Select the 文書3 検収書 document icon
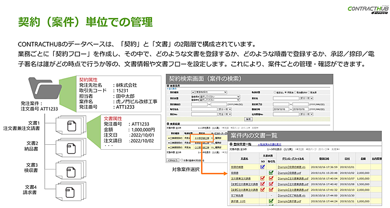The width and height of the screenshot is (390, 208). click(x=71, y=171)
